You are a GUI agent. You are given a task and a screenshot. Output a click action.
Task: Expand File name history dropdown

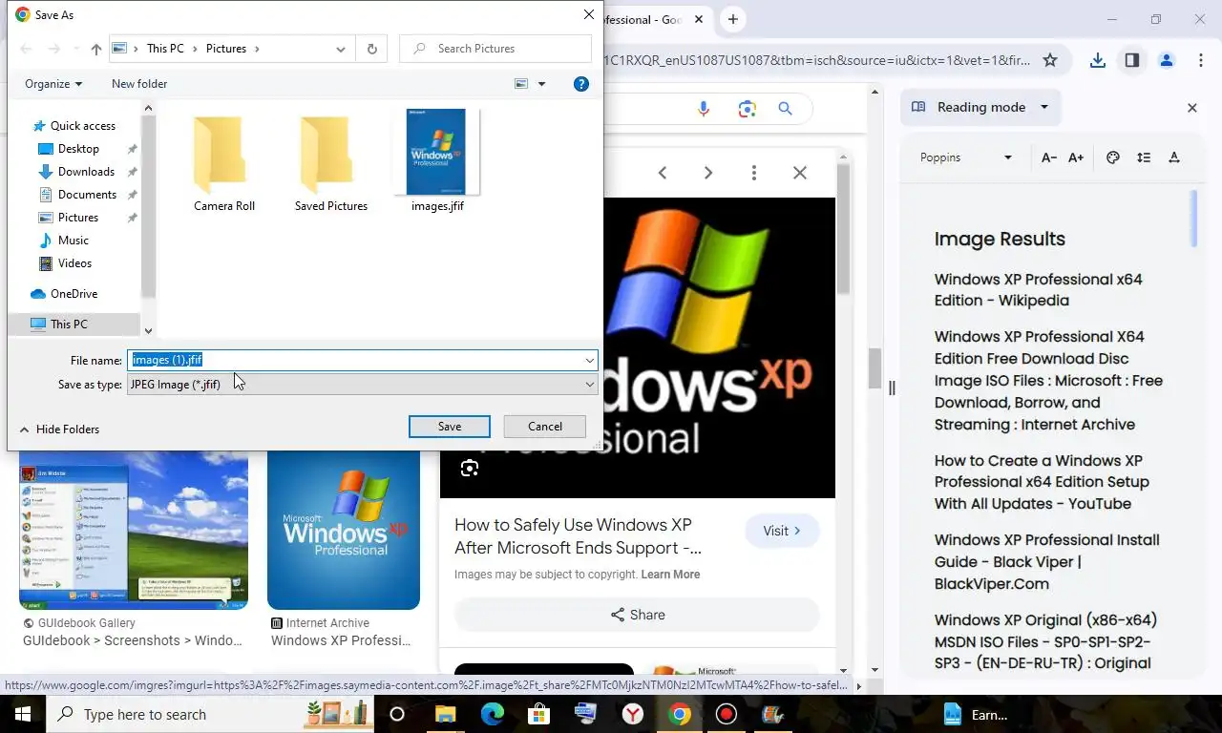pos(590,360)
